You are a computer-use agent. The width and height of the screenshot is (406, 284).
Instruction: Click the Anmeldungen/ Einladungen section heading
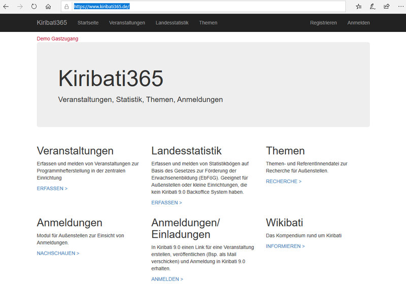[186, 229]
